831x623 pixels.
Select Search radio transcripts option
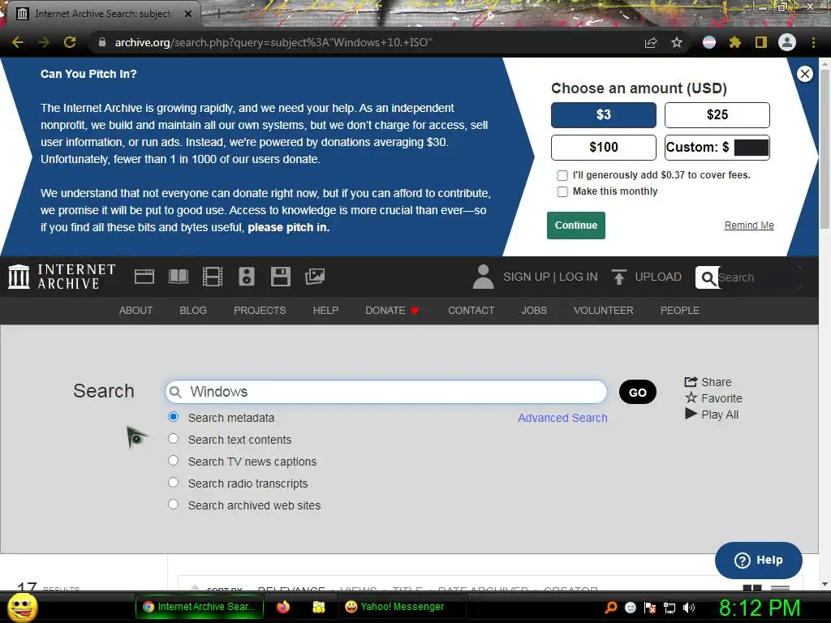tap(174, 482)
